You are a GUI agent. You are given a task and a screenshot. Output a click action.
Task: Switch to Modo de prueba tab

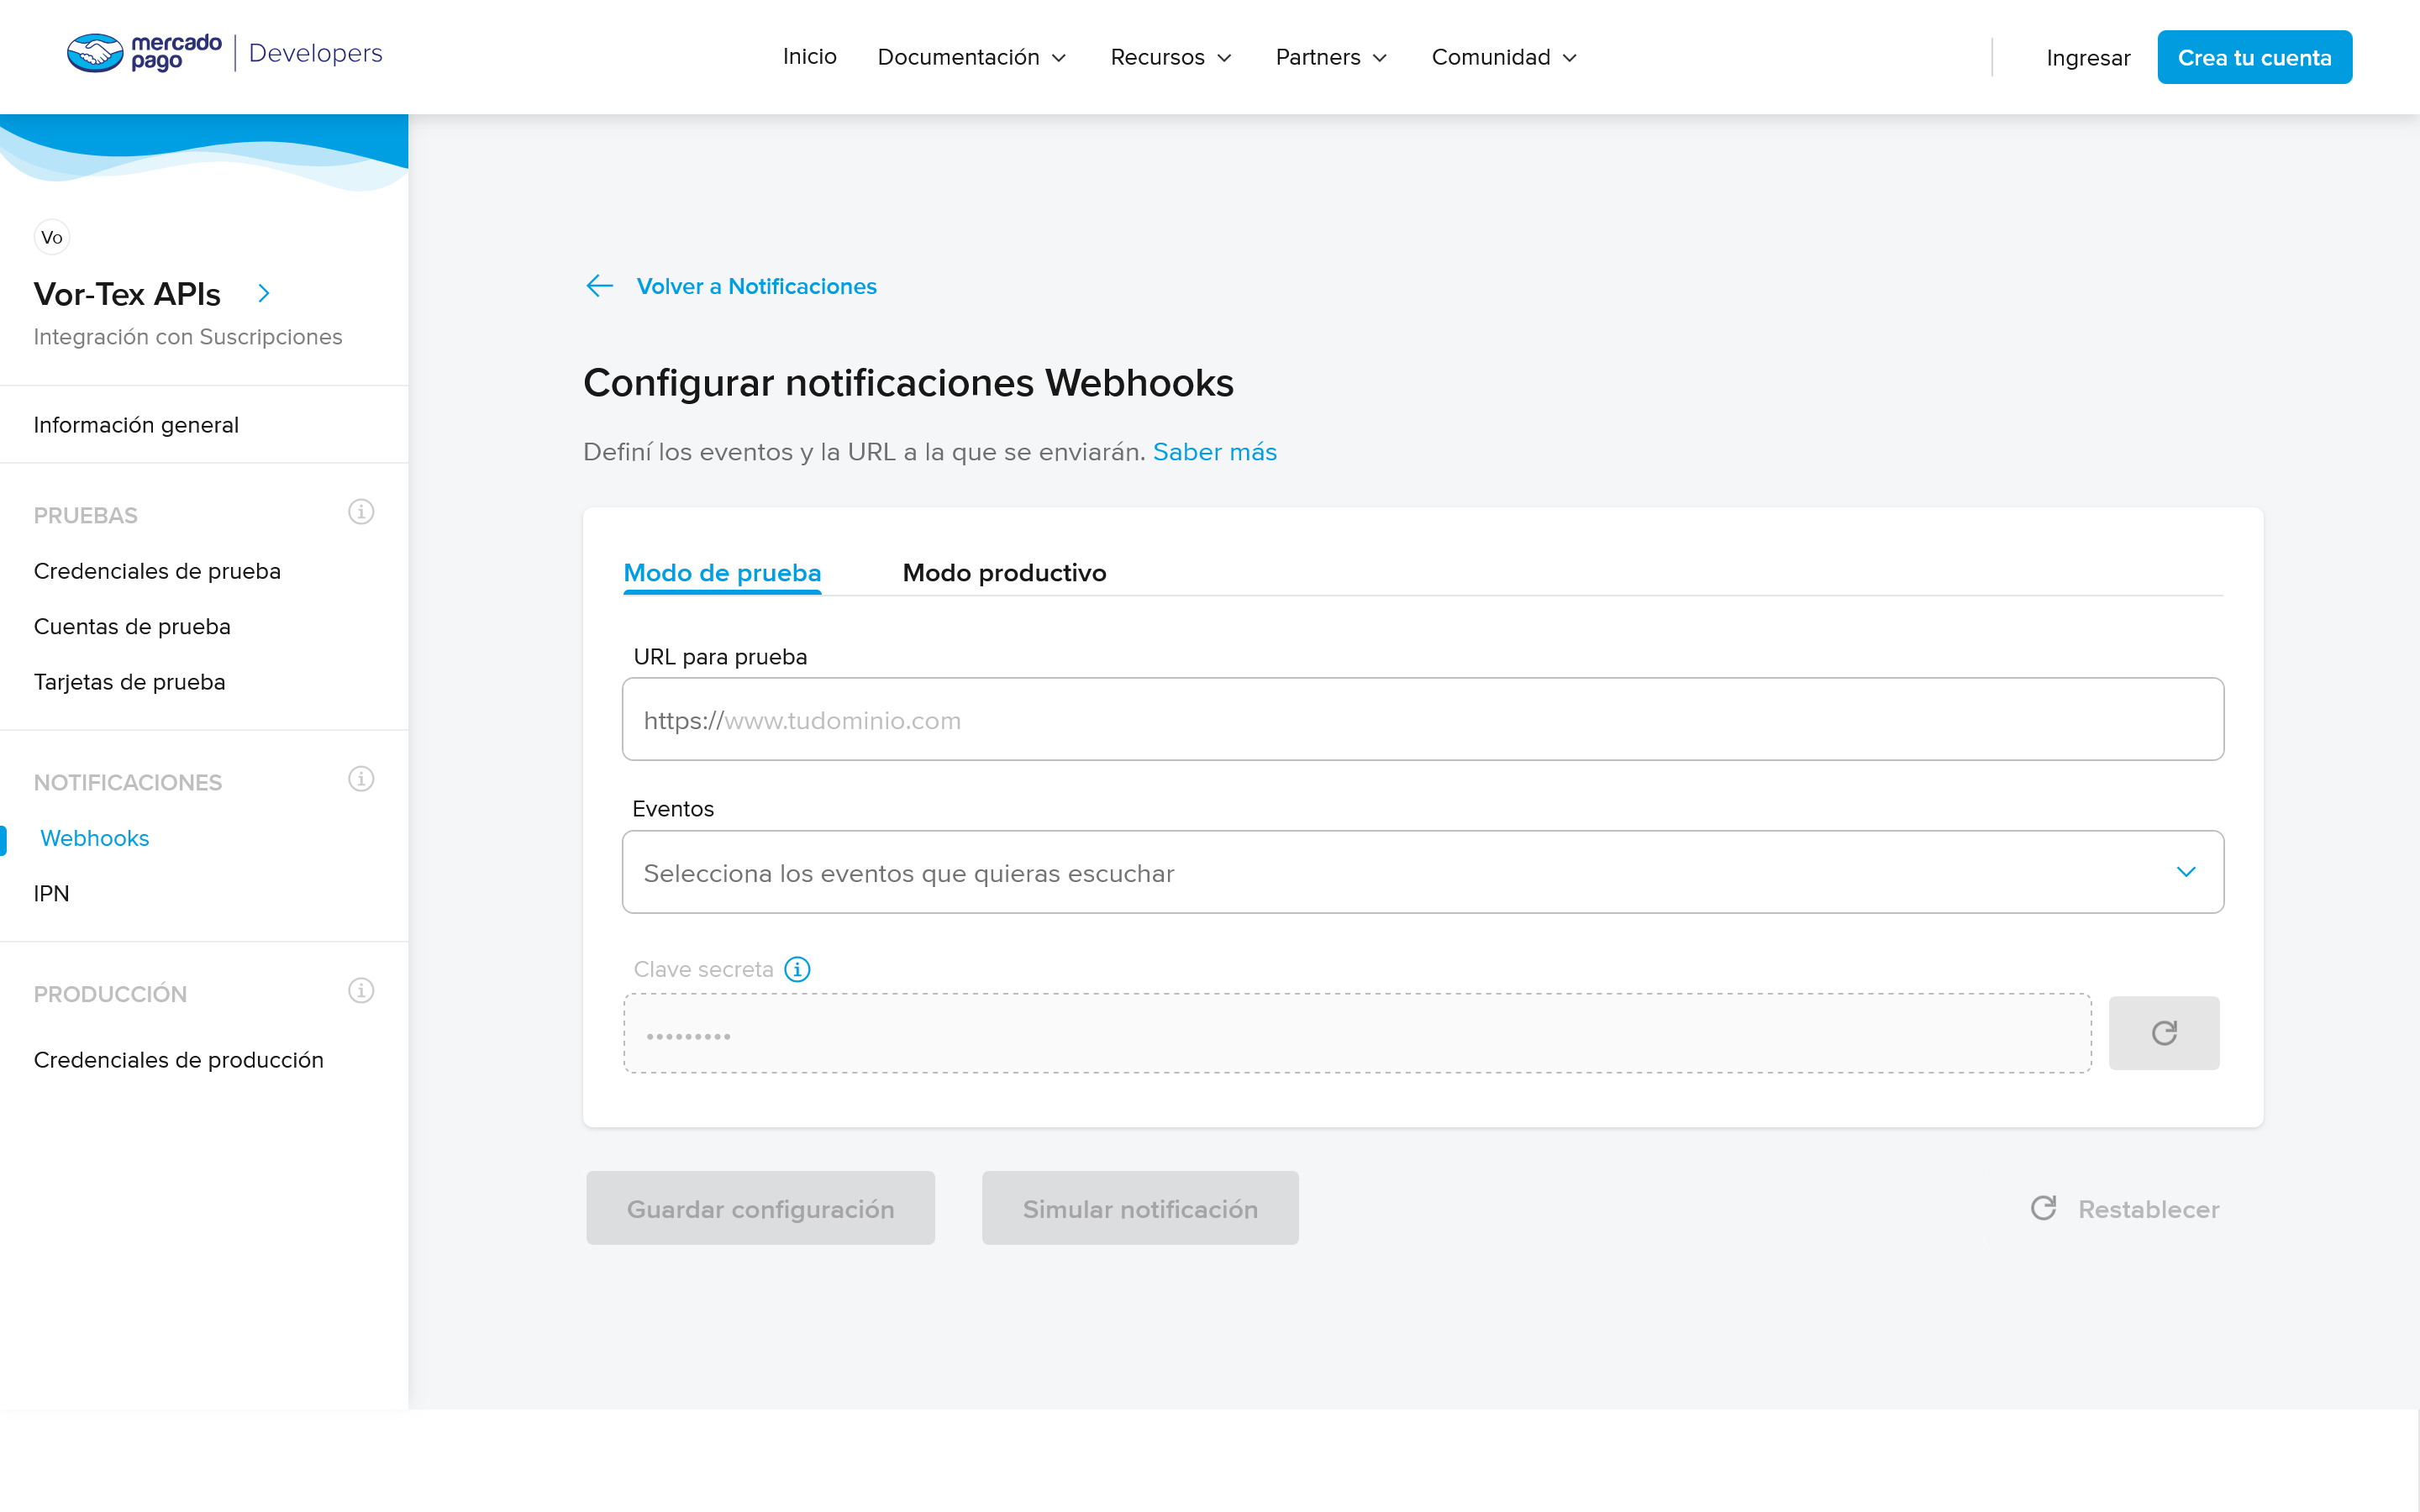[722, 573]
